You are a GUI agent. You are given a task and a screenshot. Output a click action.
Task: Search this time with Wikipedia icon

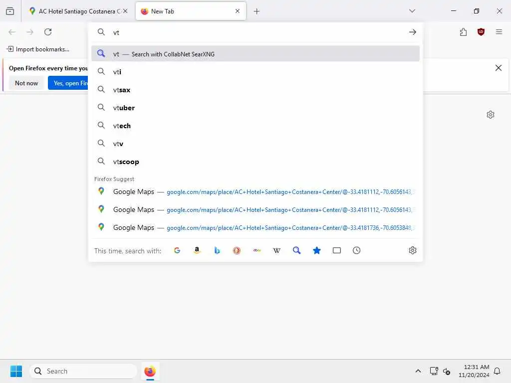(x=276, y=250)
